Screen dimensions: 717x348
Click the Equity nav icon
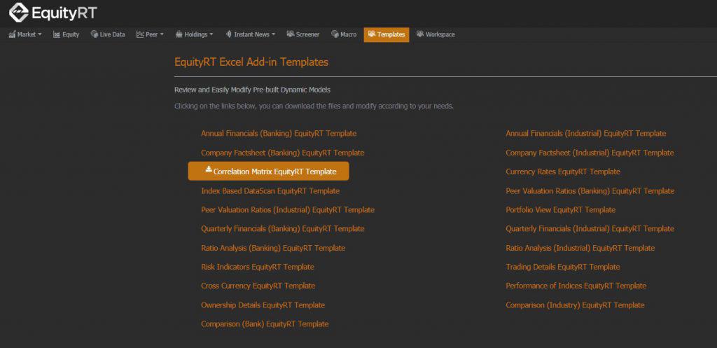pyautogui.click(x=57, y=34)
